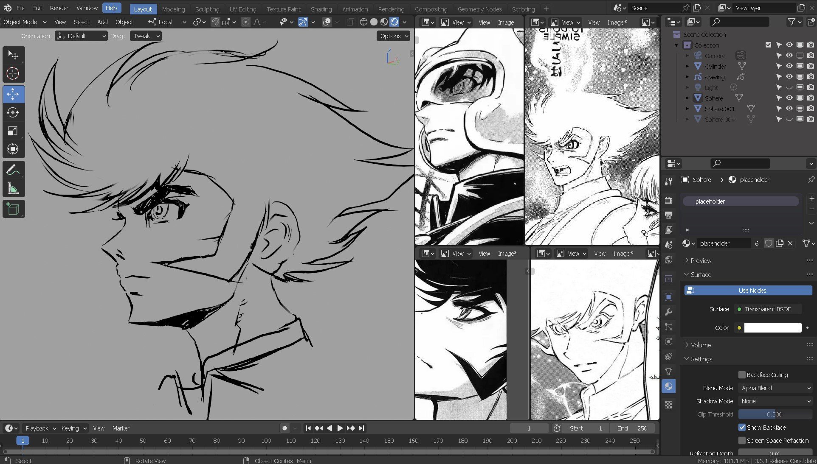Open the Physics properties tab

coord(669,341)
